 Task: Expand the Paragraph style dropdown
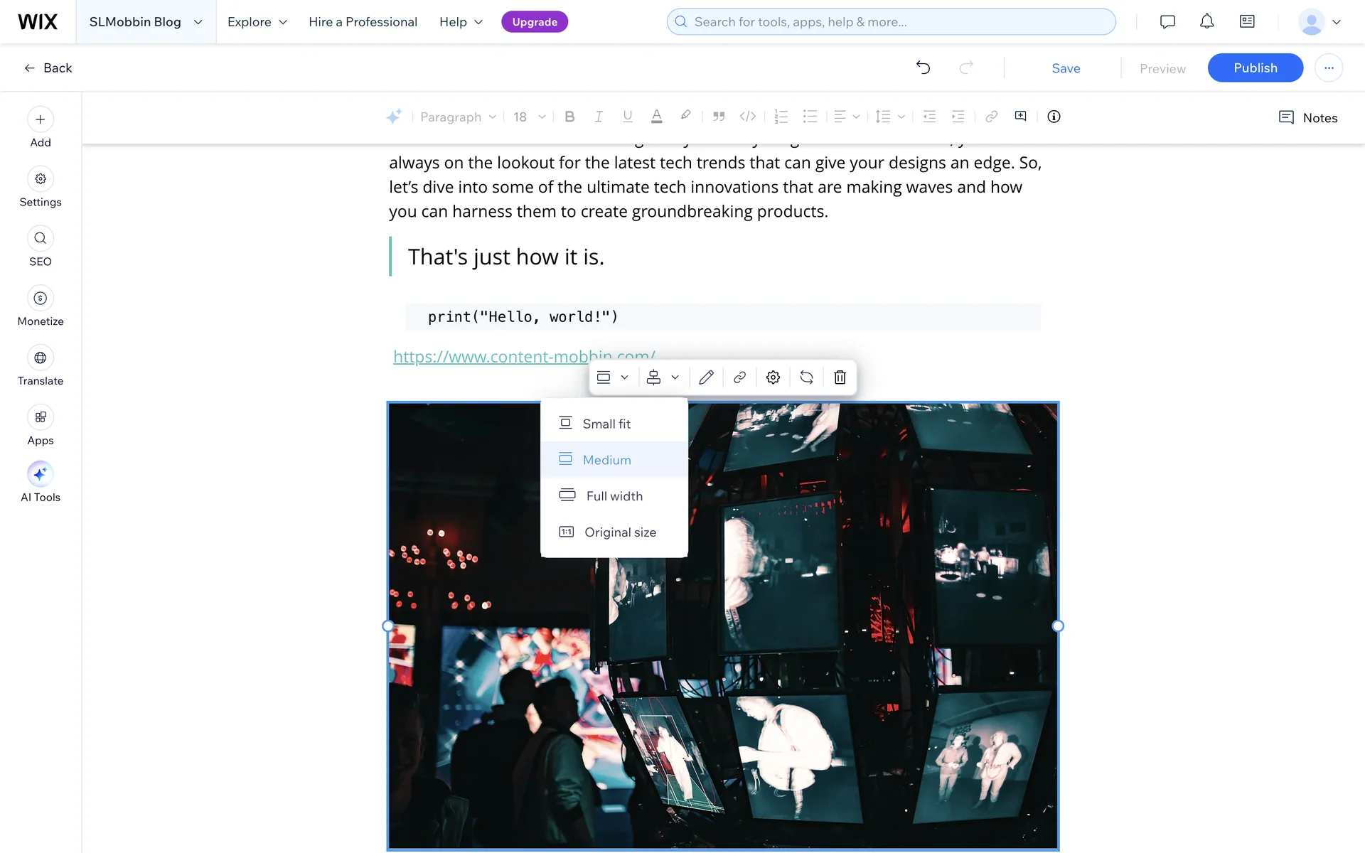[x=458, y=117]
